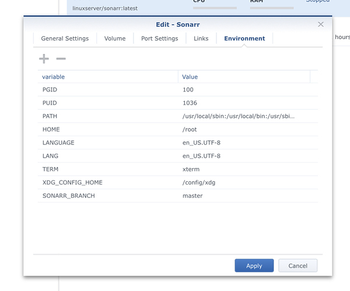Go to the Port Settings tab
350x291 pixels.
click(x=160, y=38)
